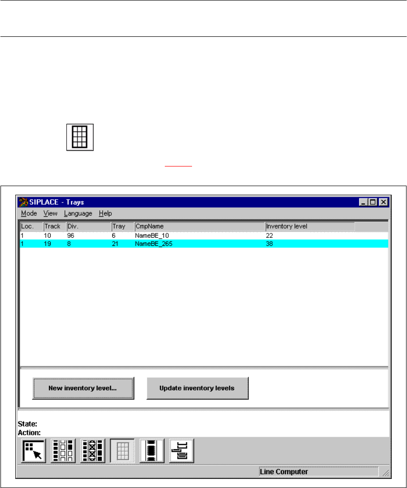
Task: Select the Trays grid icon
Action: [122, 451]
